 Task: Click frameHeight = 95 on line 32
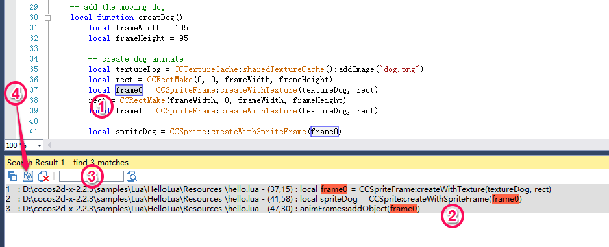[152, 38]
